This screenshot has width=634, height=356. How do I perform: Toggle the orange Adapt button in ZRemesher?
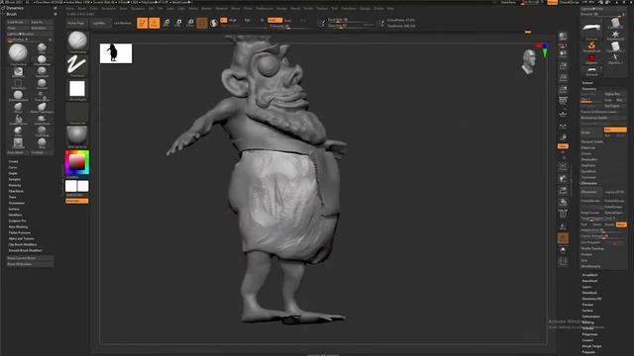(x=621, y=224)
